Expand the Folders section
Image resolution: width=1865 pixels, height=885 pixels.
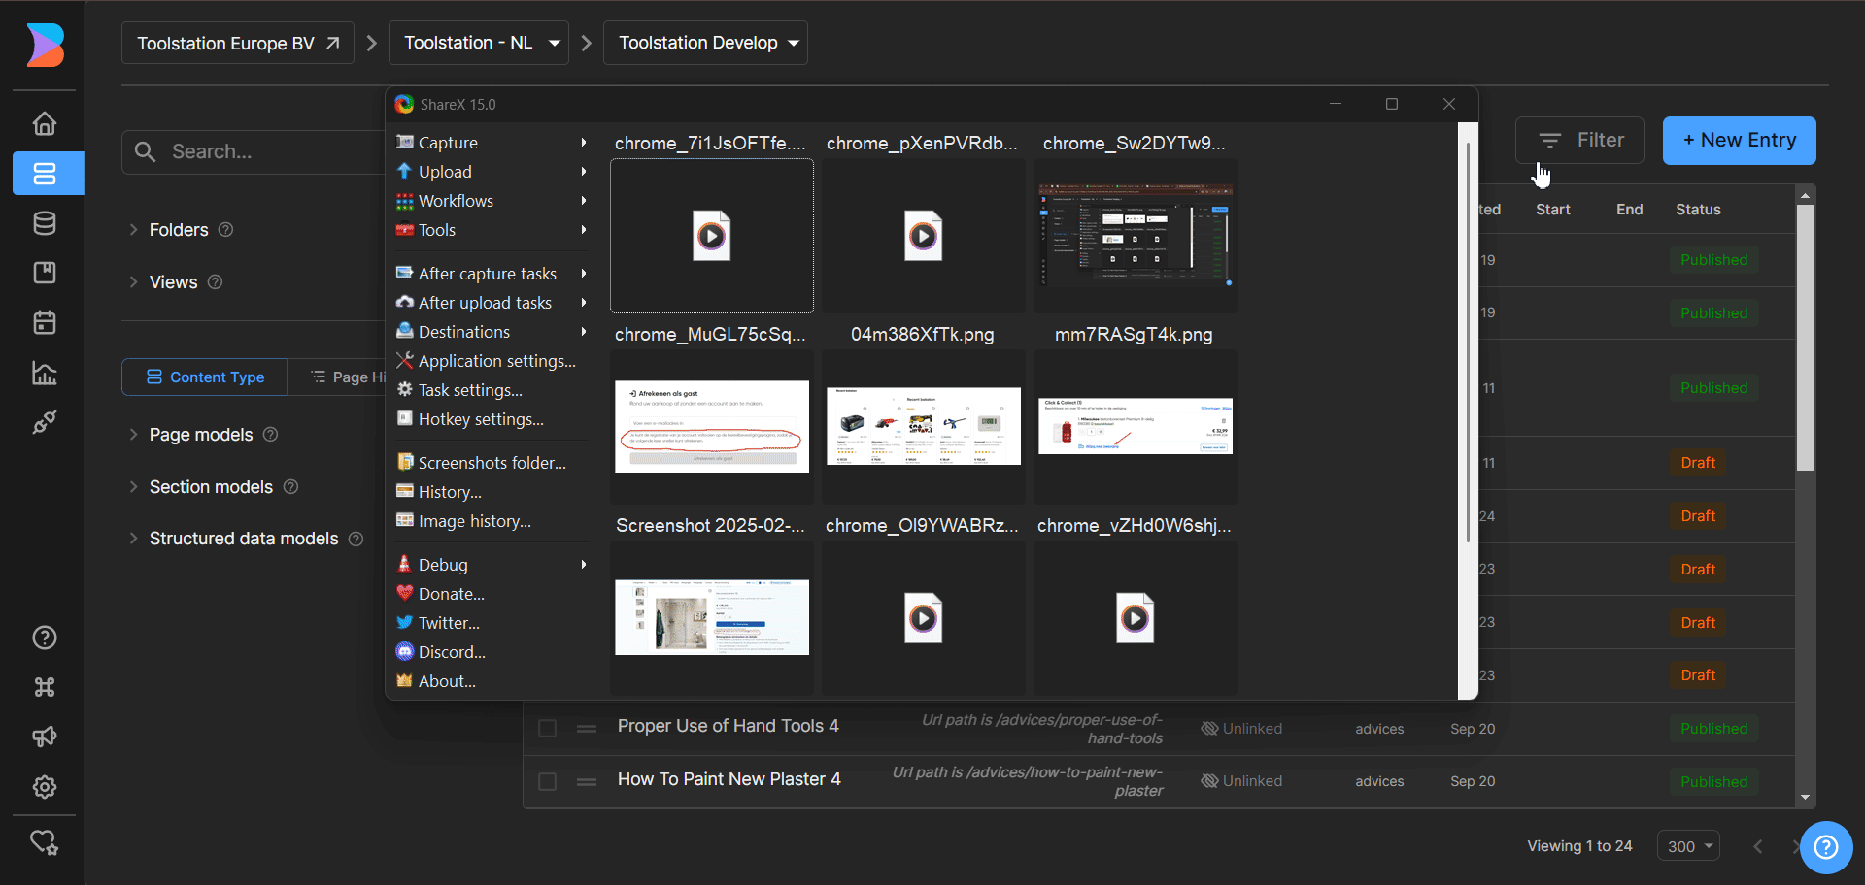click(180, 229)
